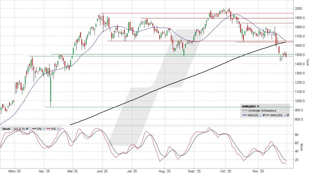Click the settings icon next to RHM@IBIS
This screenshot has height=175, width=312.
258,106
